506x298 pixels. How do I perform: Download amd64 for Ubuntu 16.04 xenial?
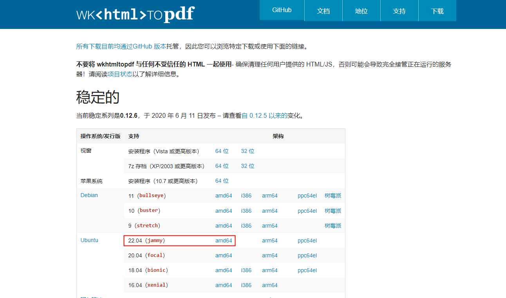pos(224,285)
